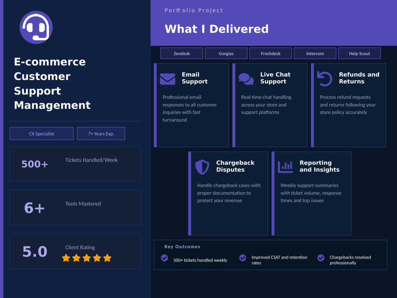Click the Client Rating label
Viewport: 397px width, 298px height.
[80, 248]
